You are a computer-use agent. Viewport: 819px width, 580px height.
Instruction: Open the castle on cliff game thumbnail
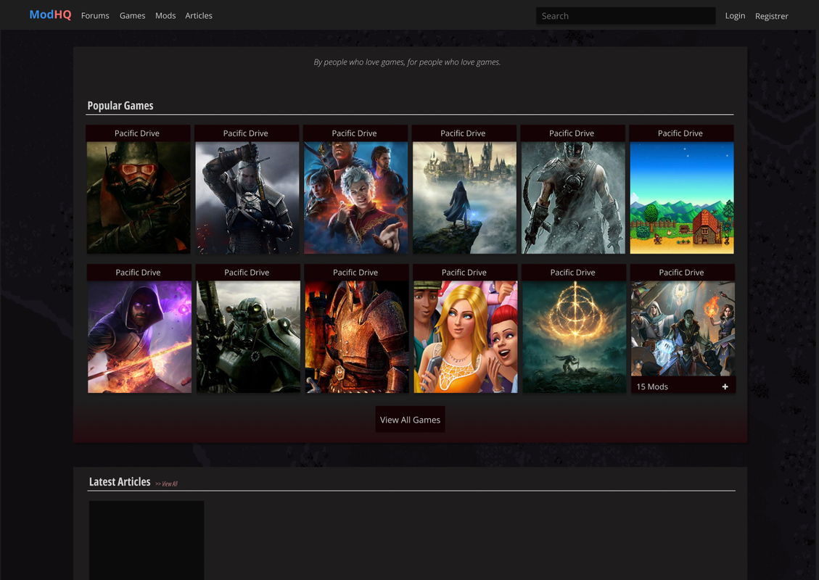(x=464, y=197)
